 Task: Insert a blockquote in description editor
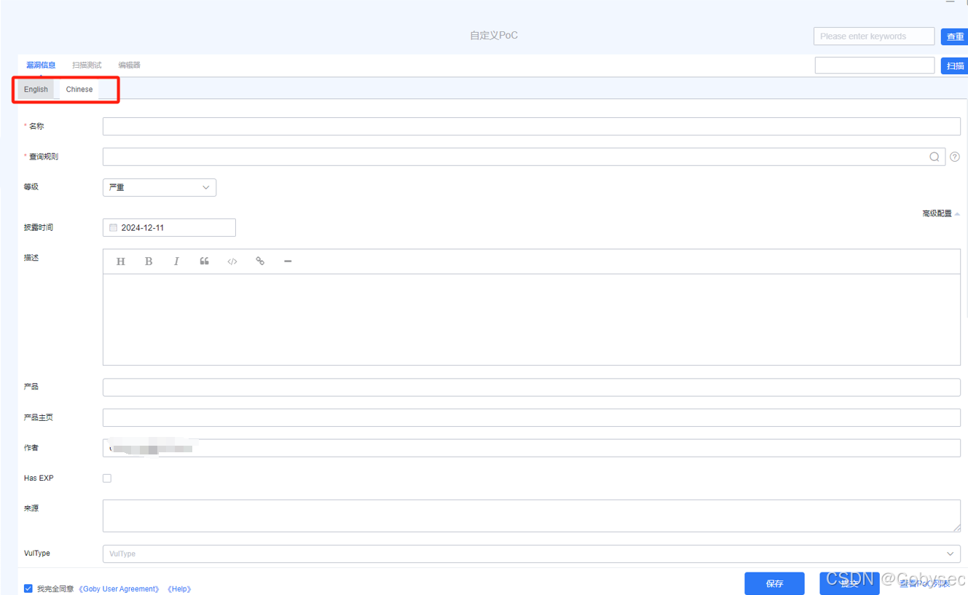tap(204, 261)
